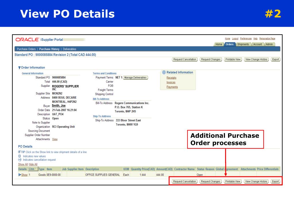294x220 pixels.
Task: Click the upper Request Cancellation button
Action: [x=185, y=60]
